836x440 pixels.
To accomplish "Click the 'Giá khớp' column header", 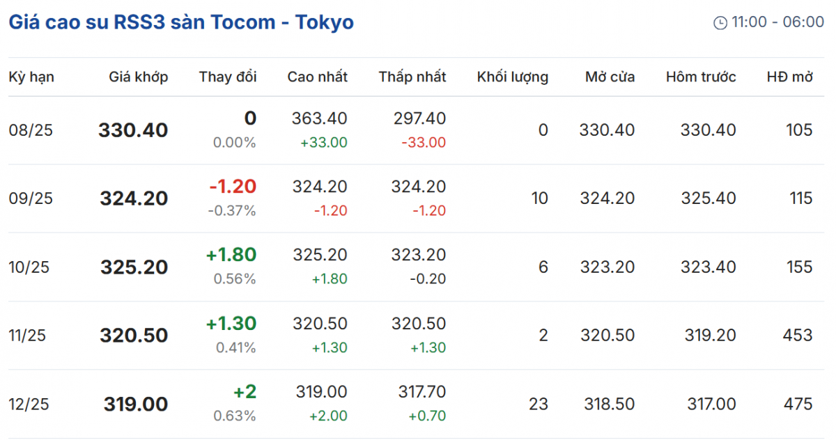I will [138, 77].
